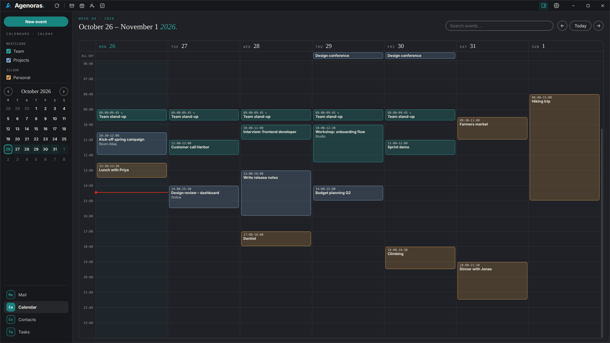The width and height of the screenshot is (610, 343).
Task: Toggle the Personal calendar checkbox
Action: (9, 77)
